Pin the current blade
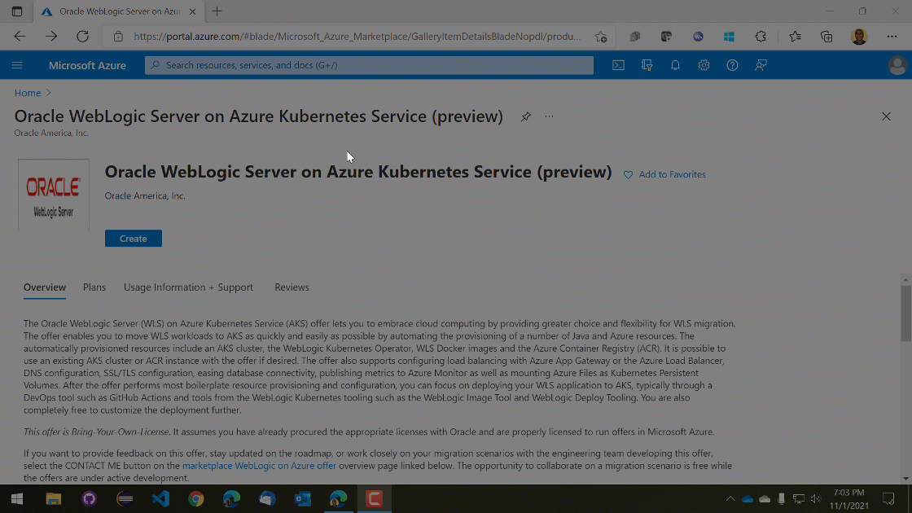The image size is (912, 513). pyautogui.click(x=525, y=116)
